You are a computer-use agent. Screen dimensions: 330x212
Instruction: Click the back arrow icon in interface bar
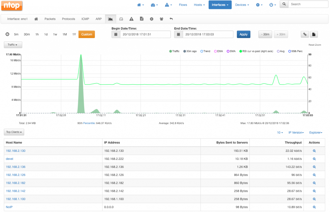(x=171, y=19)
